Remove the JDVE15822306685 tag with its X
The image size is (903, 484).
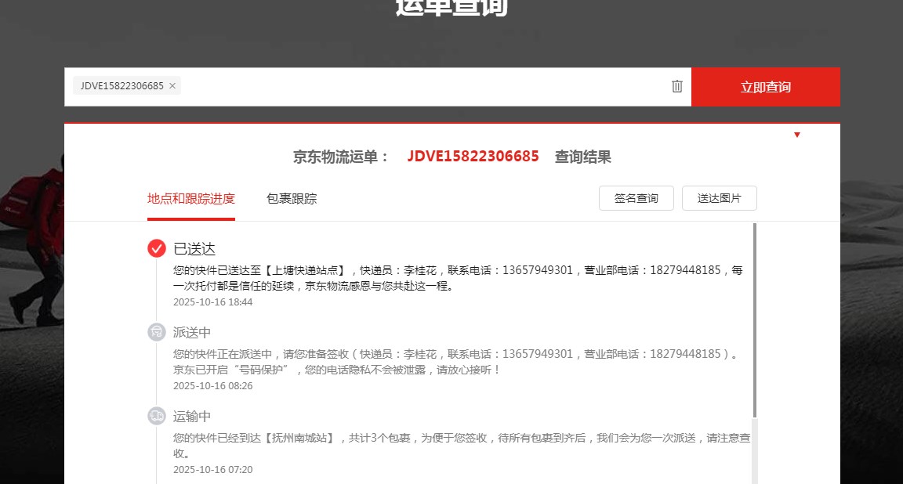172,86
